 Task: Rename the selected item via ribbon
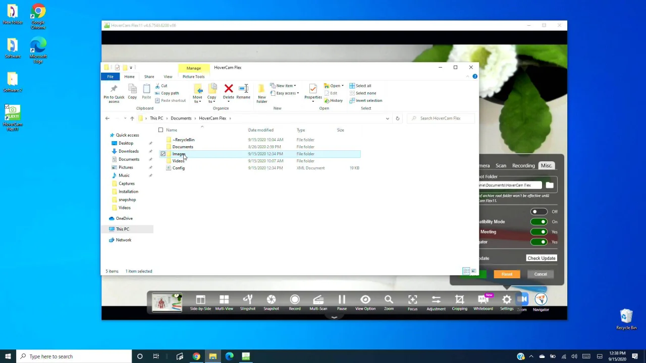pos(243,92)
